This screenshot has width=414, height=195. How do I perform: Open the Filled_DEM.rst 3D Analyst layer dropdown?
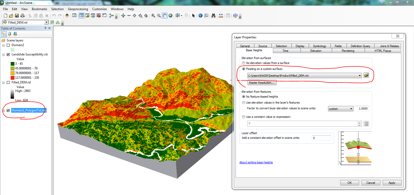point(46,22)
